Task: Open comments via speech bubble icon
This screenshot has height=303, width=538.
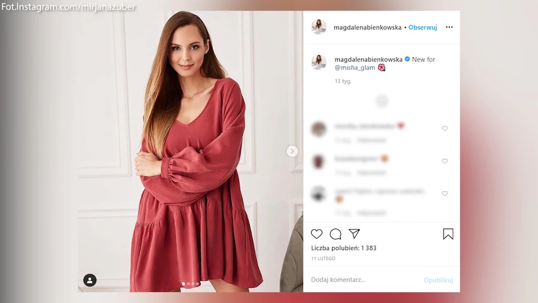Action: tap(335, 234)
